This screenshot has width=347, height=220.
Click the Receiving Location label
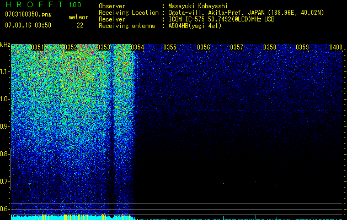[129, 13]
